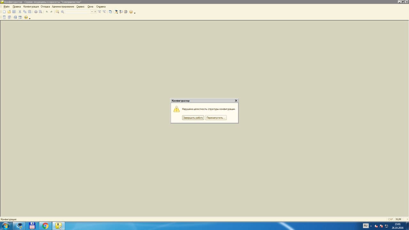
Task: Close the Конфигуратор warning dialog
Action: pos(236,101)
